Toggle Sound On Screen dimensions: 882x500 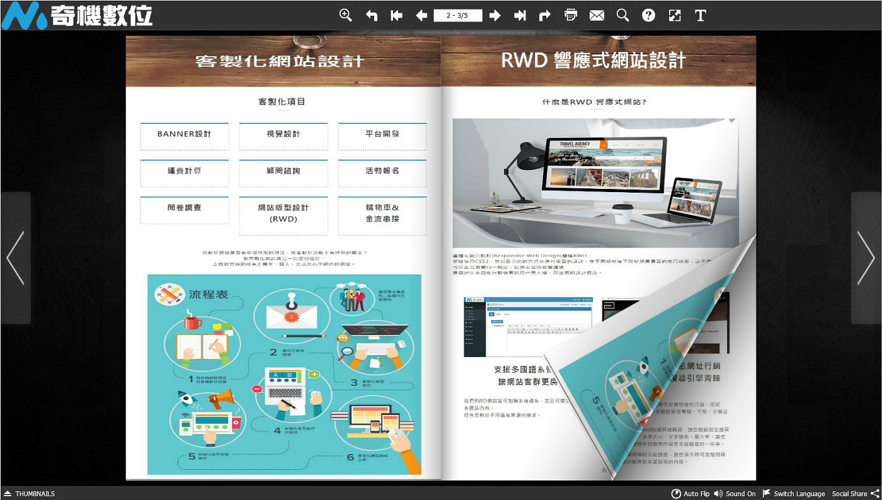(x=735, y=494)
